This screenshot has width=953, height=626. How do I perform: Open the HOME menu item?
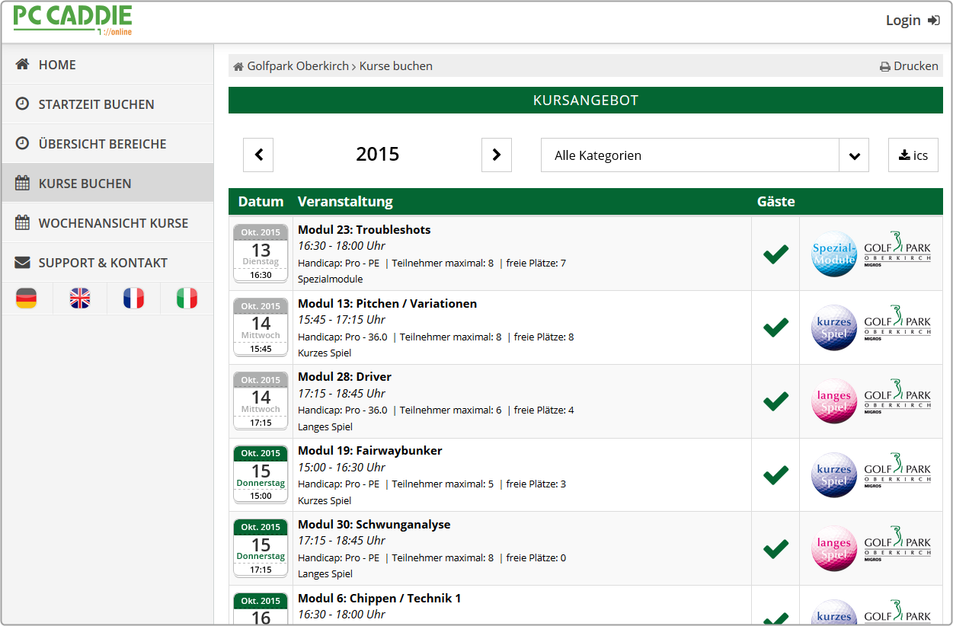click(107, 65)
